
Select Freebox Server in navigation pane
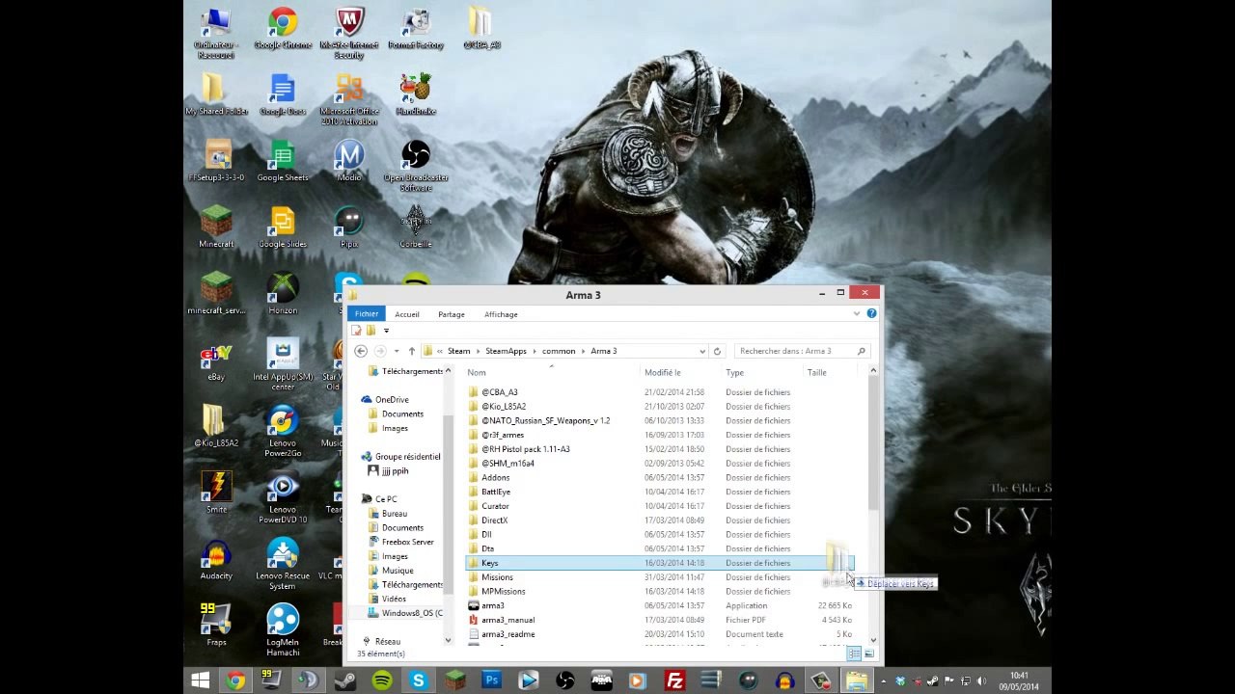pos(408,542)
